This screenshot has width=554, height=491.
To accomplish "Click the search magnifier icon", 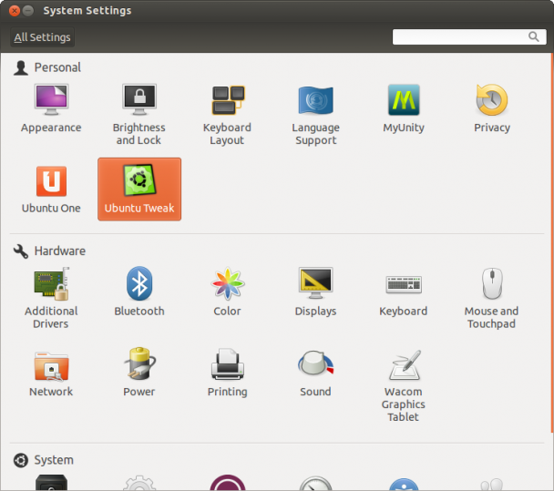I will point(534,36).
